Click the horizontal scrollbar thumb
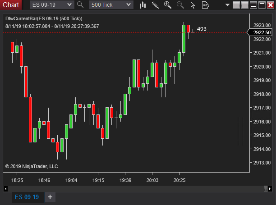Viewport: 276px width, 205px height. 266,189
